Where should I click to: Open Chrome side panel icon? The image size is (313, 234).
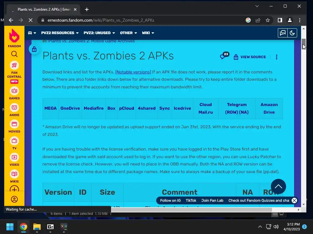pos(280,20)
